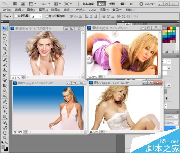Select the Hand tool
The height and width of the screenshot is (153, 180).
(5, 133)
